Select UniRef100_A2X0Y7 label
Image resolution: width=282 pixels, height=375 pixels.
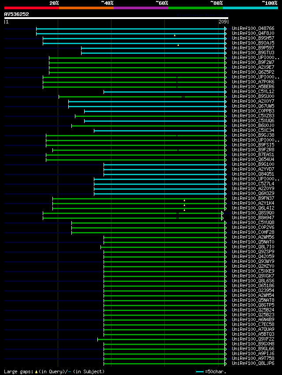tap(253, 101)
